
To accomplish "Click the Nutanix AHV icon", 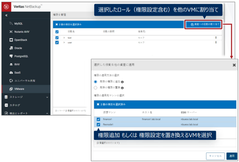I will click(x=11, y=32).
